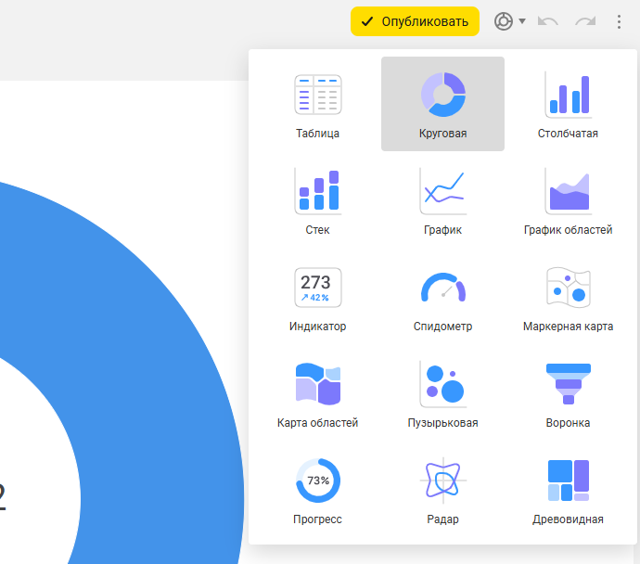Open the chart type selector icon

tap(504, 21)
